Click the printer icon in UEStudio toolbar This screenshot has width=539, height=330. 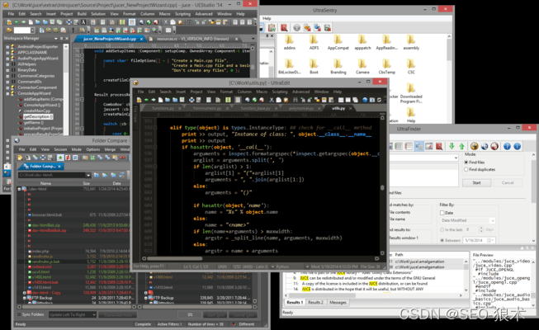coord(69,22)
